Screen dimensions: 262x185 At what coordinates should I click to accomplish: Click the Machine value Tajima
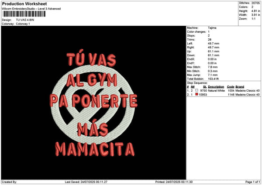tap(212, 28)
